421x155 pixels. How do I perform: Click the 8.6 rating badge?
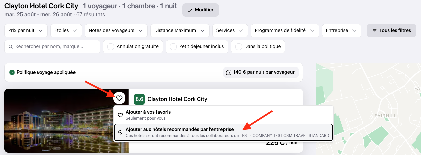click(x=139, y=99)
